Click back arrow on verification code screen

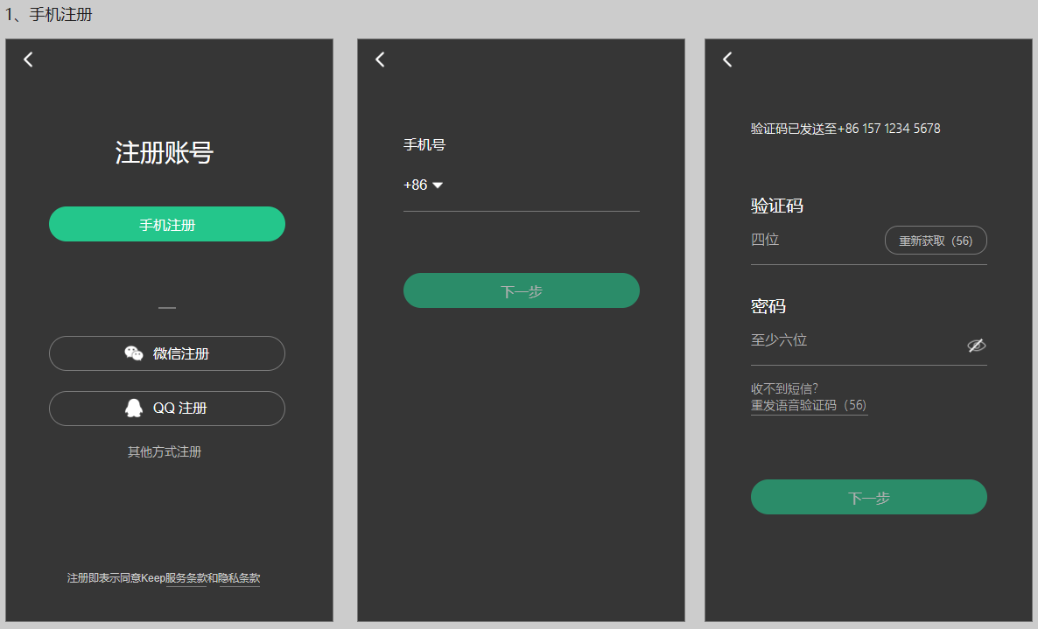(727, 59)
